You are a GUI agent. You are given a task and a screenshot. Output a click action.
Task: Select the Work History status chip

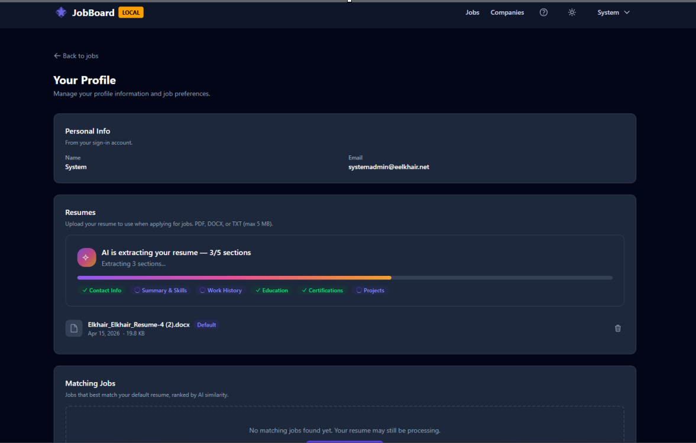221,291
